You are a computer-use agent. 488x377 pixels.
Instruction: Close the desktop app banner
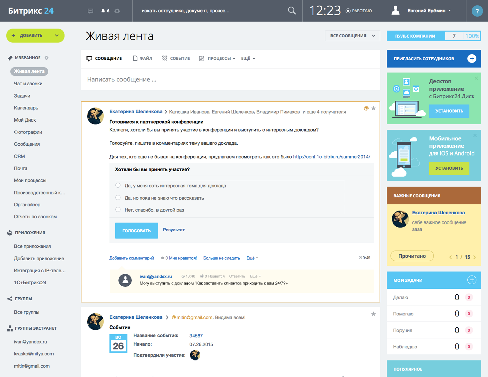[x=476, y=78]
